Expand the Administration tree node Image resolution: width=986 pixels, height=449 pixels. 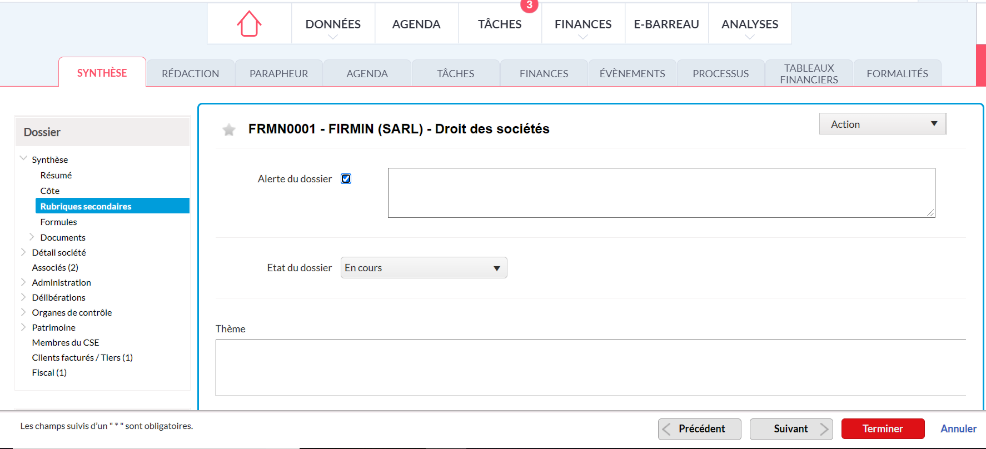pyautogui.click(x=23, y=282)
